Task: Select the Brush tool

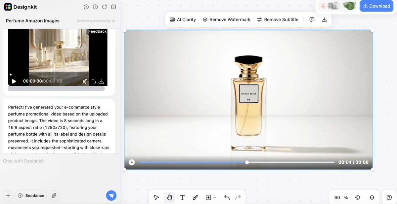Action: tap(195, 197)
